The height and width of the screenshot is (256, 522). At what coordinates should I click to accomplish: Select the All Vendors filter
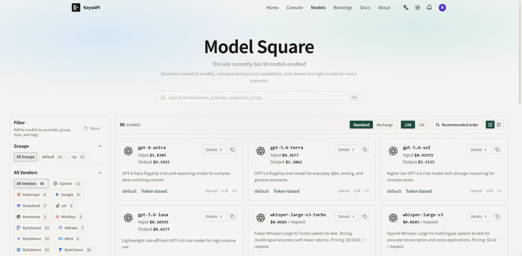pos(31,184)
